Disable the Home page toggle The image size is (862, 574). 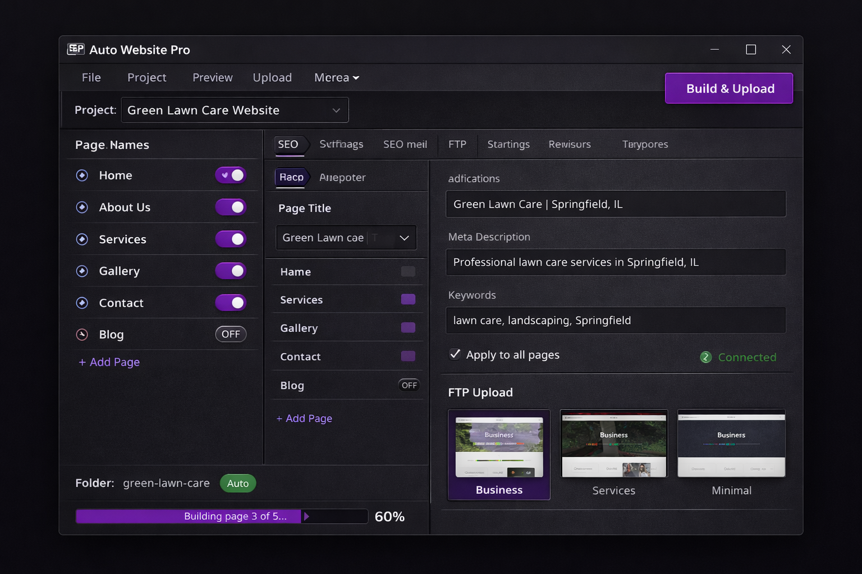click(x=231, y=175)
